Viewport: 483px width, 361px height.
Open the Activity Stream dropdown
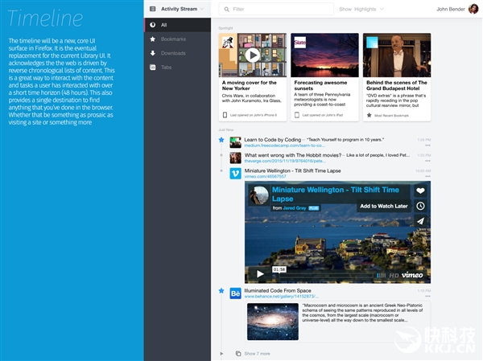(x=180, y=9)
